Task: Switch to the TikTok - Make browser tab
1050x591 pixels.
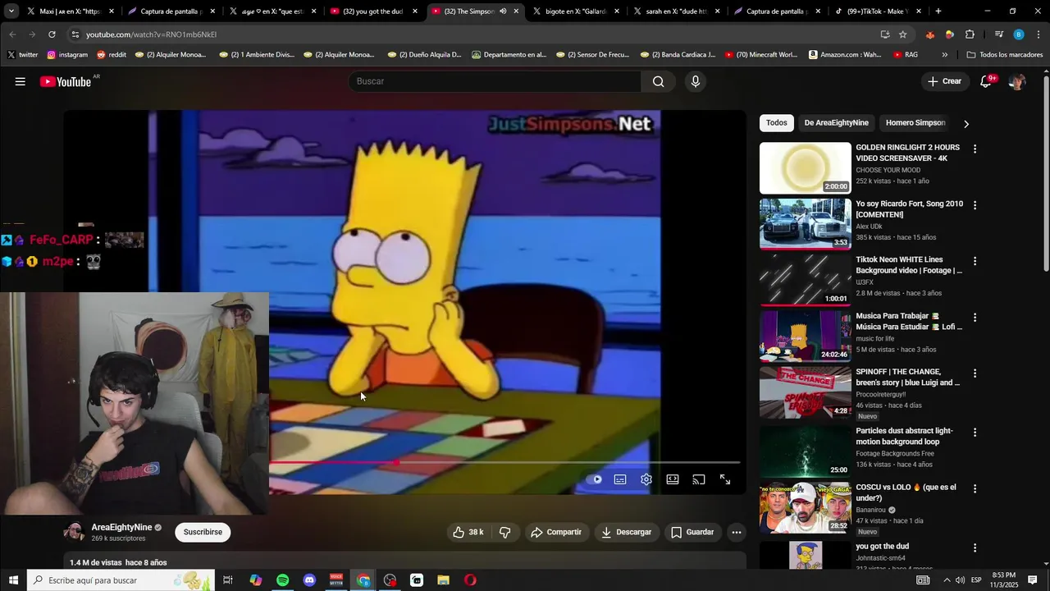Action: pos(877,11)
